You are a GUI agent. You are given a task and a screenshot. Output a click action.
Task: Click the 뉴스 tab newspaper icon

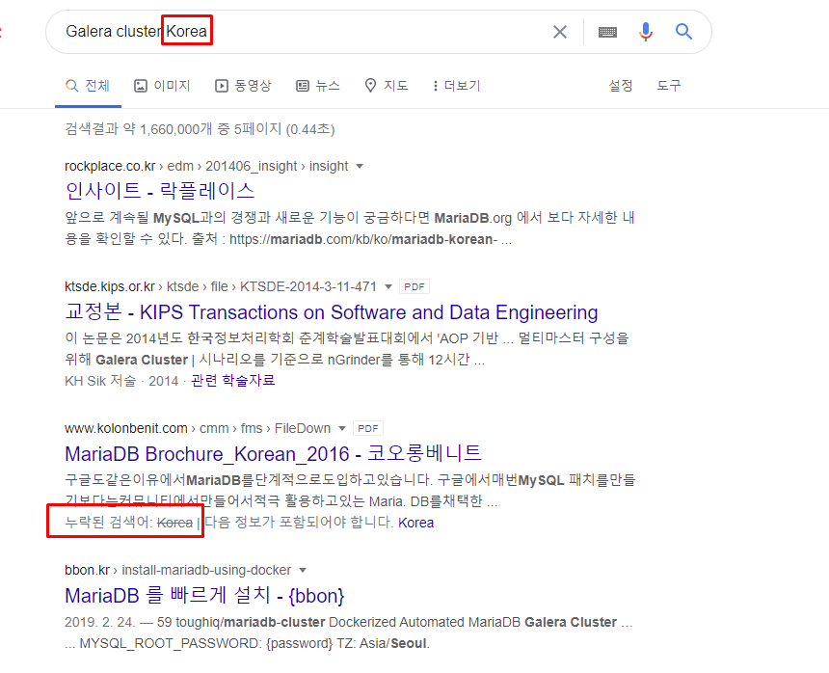pos(303,86)
